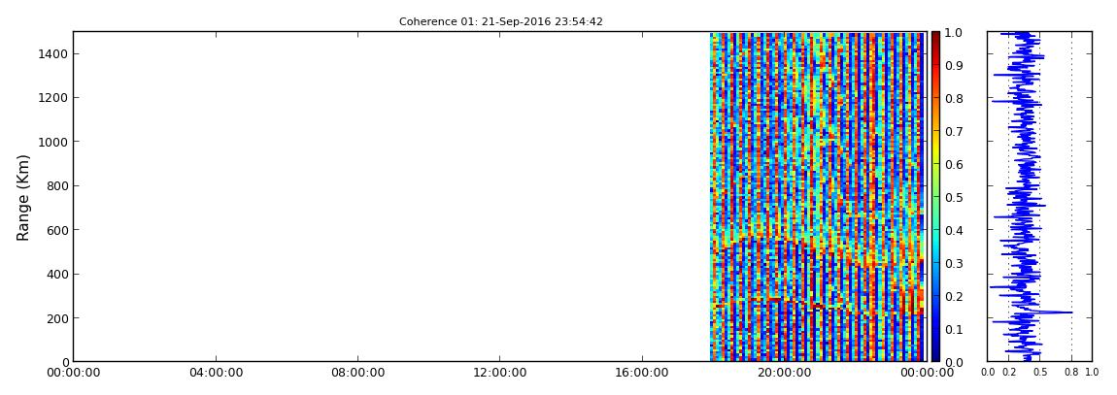Click the 400 range tick label
This screenshot has height=395, width=1117.
point(55,274)
